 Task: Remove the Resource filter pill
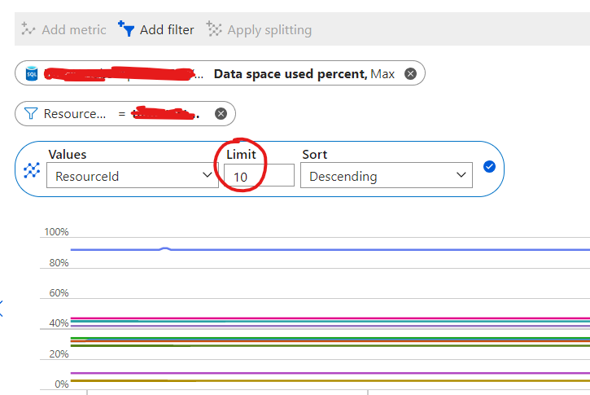coord(220,113)
